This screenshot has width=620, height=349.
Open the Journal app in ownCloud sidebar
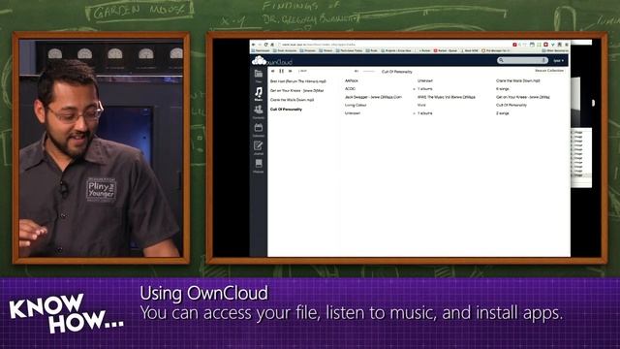[259, 148]
